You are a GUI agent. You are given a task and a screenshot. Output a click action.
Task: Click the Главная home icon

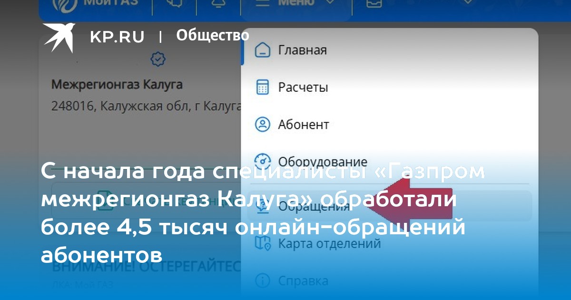click(262, 50)
